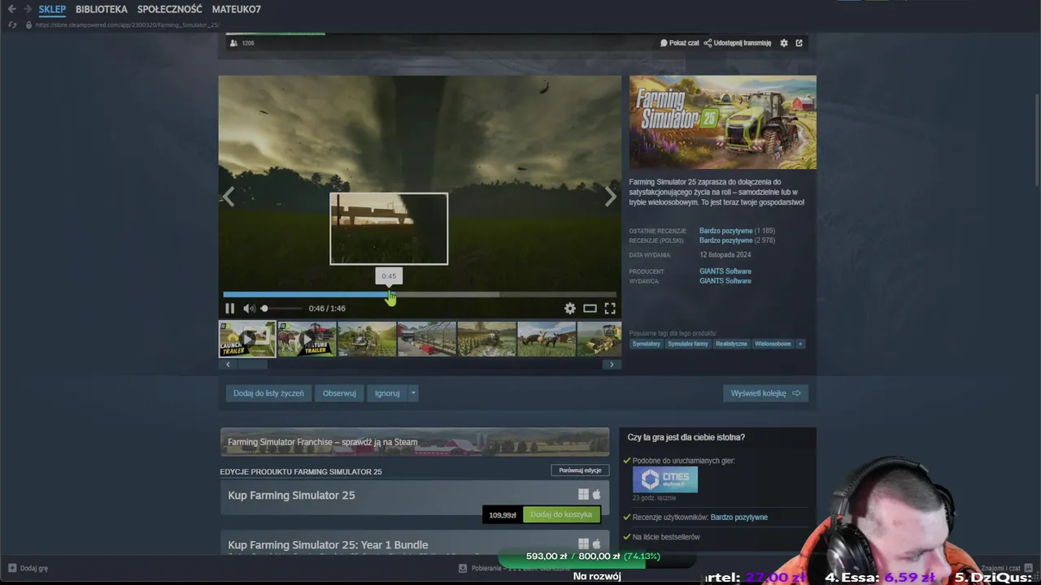Click Dodaj grę at bottom left
Image resolution: width=1041 pixels, height=585 pixels.
[x=28, y=568]
